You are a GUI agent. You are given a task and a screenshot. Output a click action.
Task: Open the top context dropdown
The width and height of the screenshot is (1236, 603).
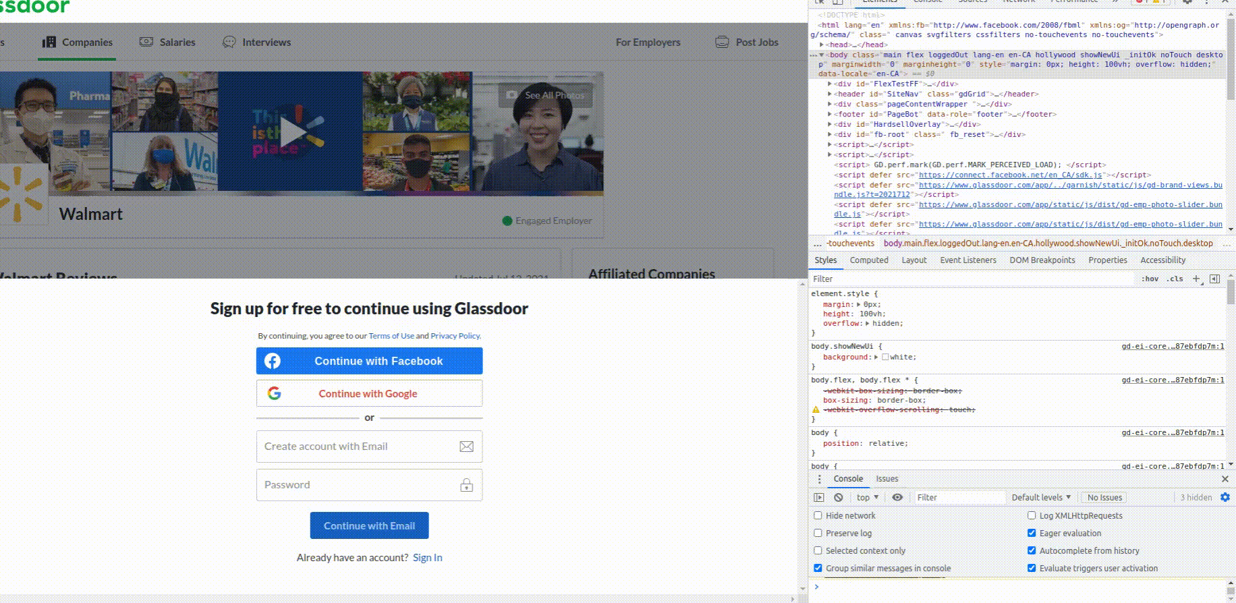click(x=868, y=497)
